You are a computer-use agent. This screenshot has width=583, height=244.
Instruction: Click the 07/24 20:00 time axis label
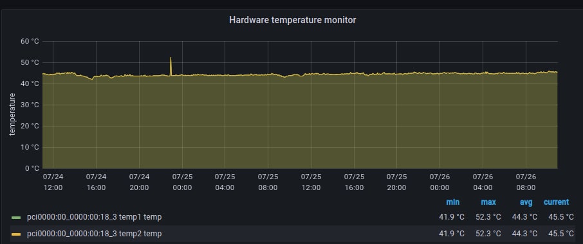(139, 182)
